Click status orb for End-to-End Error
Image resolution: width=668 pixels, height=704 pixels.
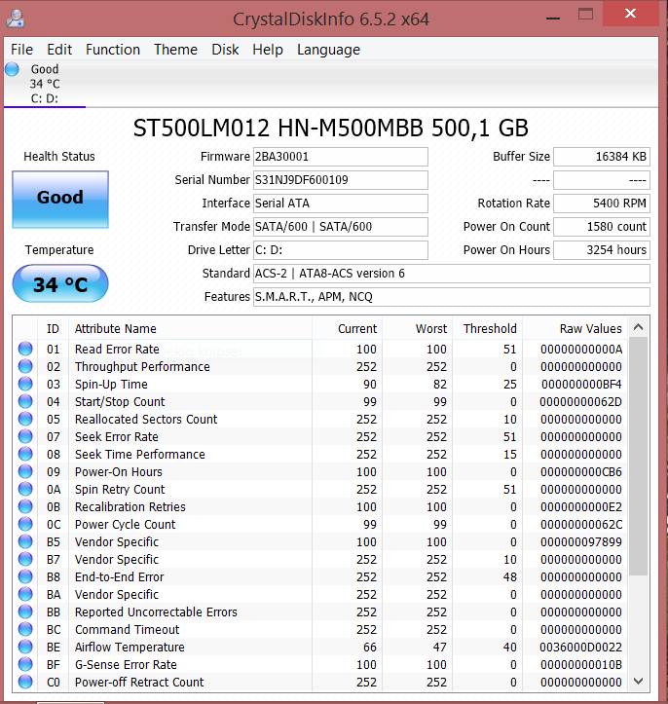25,576
